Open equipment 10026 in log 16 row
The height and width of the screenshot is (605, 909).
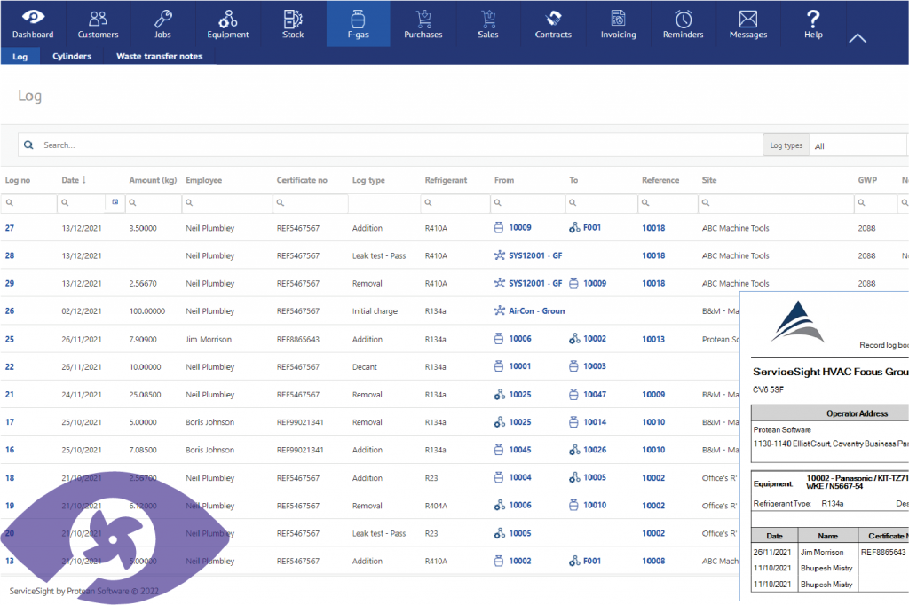click(x=594, y=450)
